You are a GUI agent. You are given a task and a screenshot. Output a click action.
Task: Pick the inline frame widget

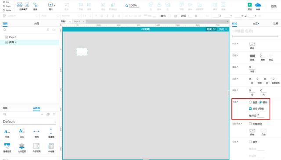click(36, 148)
